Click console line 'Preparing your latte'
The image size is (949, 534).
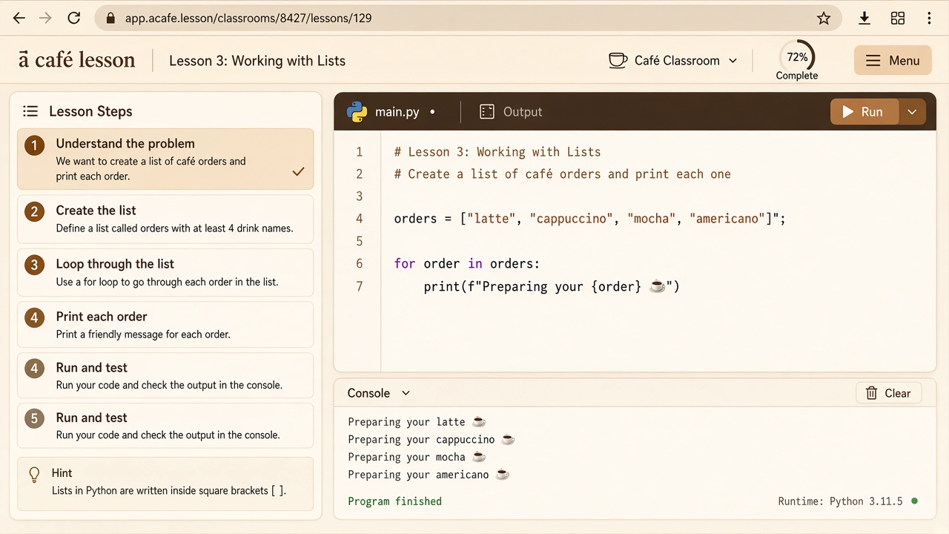[x=417, y=422]
